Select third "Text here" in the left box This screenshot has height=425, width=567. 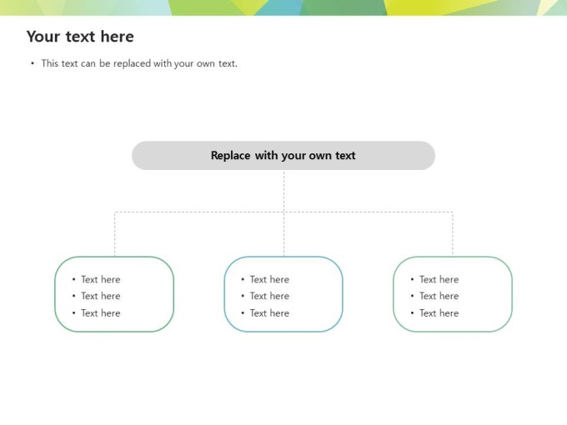pyautogui.click(x=100, y=313)
